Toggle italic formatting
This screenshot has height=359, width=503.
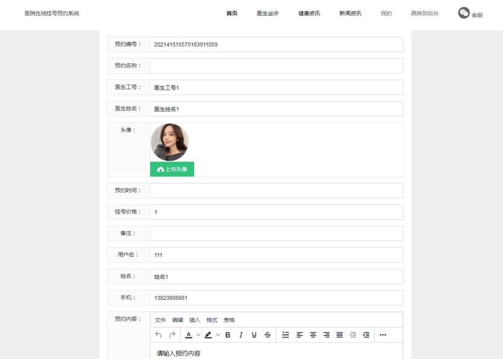pos(241,335)
